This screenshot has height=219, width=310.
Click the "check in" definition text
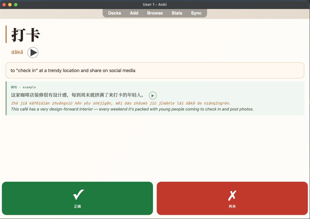73,70
